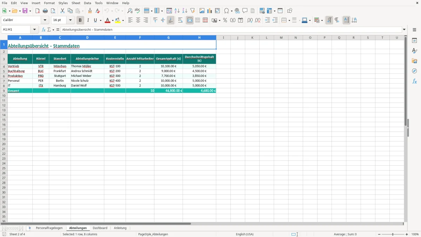
Task: Open sidebar Styles panel
Action: (x=414, y=51)
